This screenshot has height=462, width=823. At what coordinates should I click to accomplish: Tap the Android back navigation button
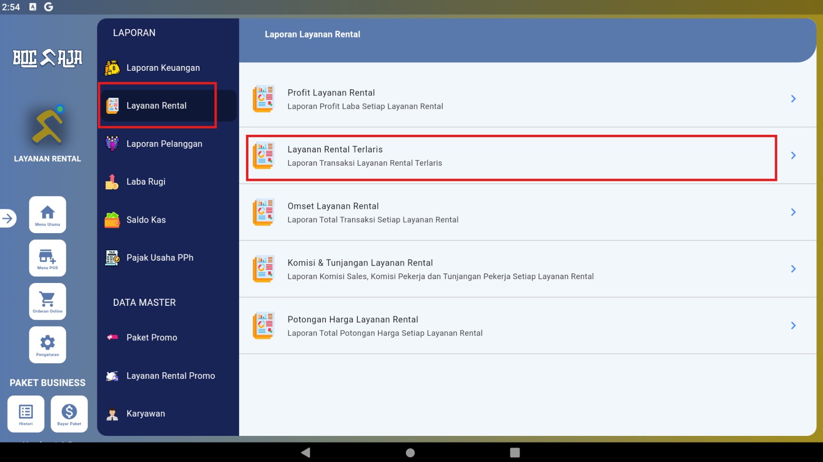(x=306, y=453)
